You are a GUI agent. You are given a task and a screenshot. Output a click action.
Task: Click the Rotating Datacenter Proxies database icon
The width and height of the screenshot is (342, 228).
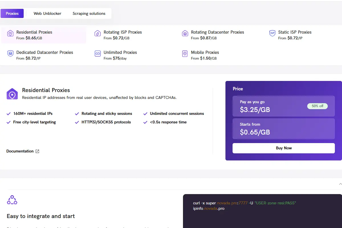point(185,33)
